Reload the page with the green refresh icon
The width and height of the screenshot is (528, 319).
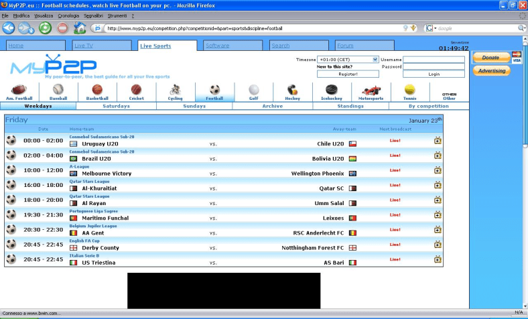coord(45,28)
